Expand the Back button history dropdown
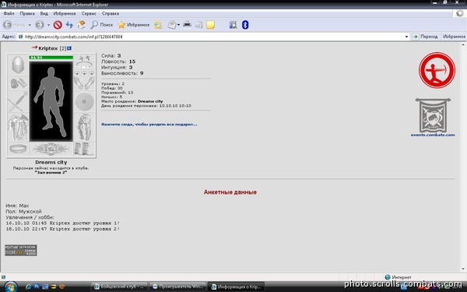Screen dimensions: 467x292 30,25
